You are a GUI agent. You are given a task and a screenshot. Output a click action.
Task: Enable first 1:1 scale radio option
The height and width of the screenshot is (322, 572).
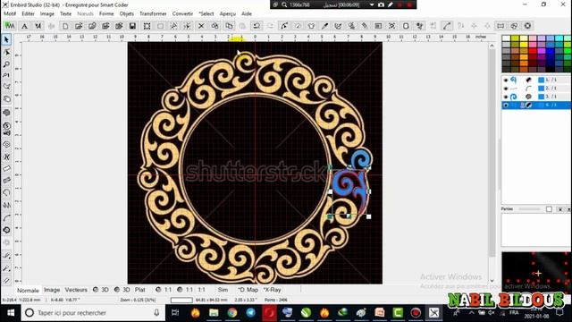pos(158,290)
